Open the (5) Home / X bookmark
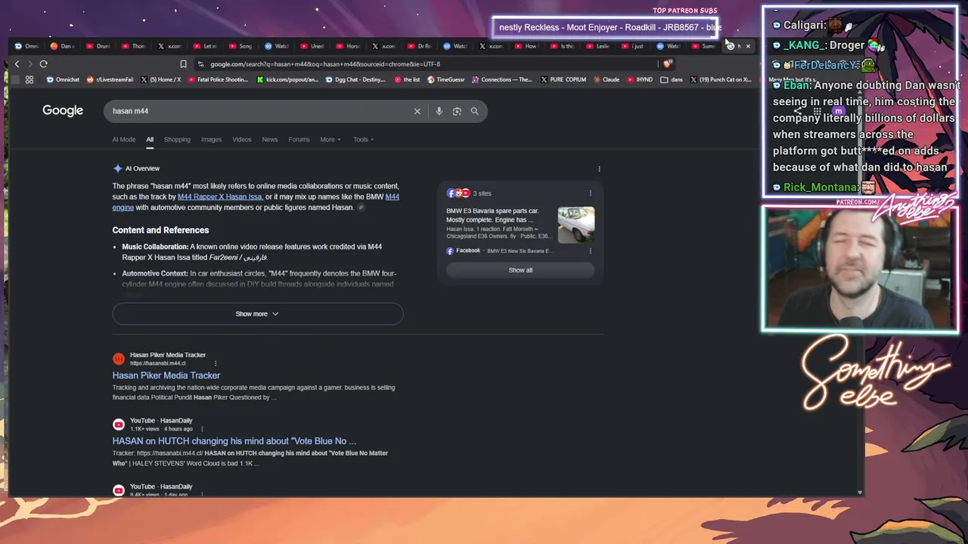 click(x=161, y=79)
